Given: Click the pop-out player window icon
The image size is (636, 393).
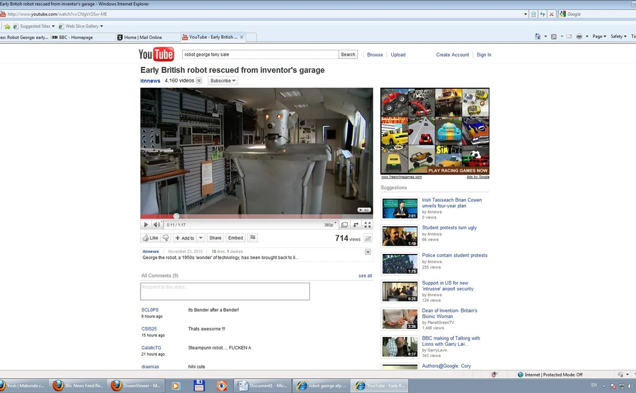Looking at the screenshot, I should [x=345, y=225].
